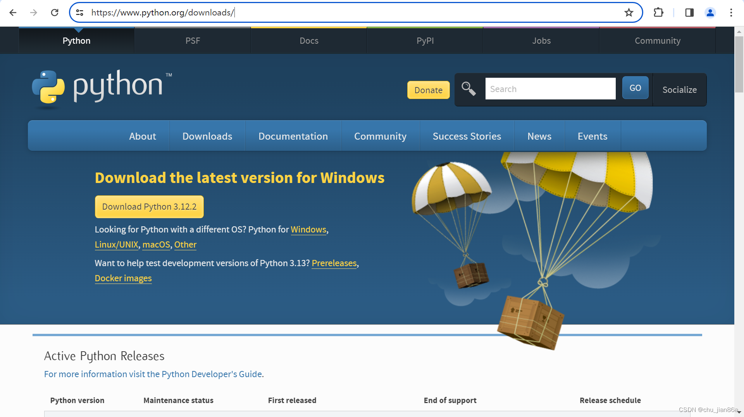Switch to the Docs top tab

tap(309, 41)
